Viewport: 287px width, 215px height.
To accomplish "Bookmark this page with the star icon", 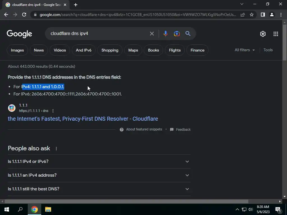I will [x=252, y=15].
